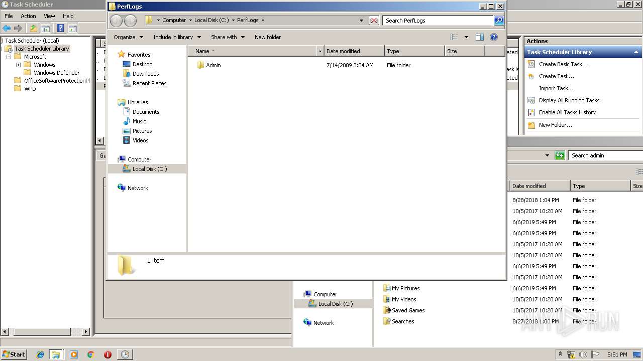The width and height of the screenshot is (643, 361).
Task: Expand the Windows node in Task Scheduler tree
Action: (18, 65)
